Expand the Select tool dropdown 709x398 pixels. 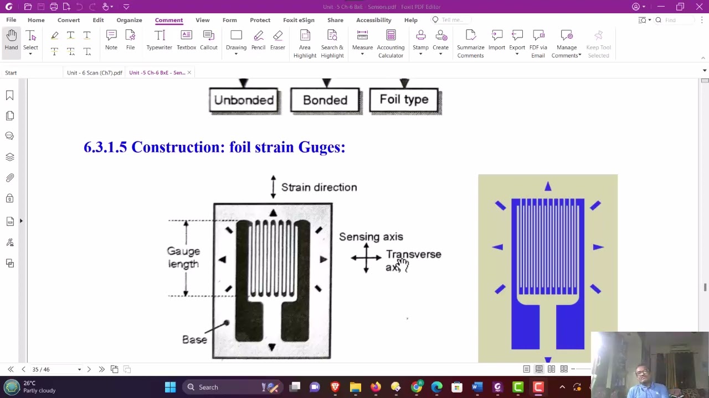tap(30, 54)
